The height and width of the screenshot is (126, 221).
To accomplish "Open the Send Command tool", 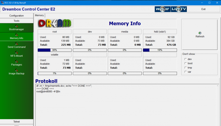I will coord(16,45).
